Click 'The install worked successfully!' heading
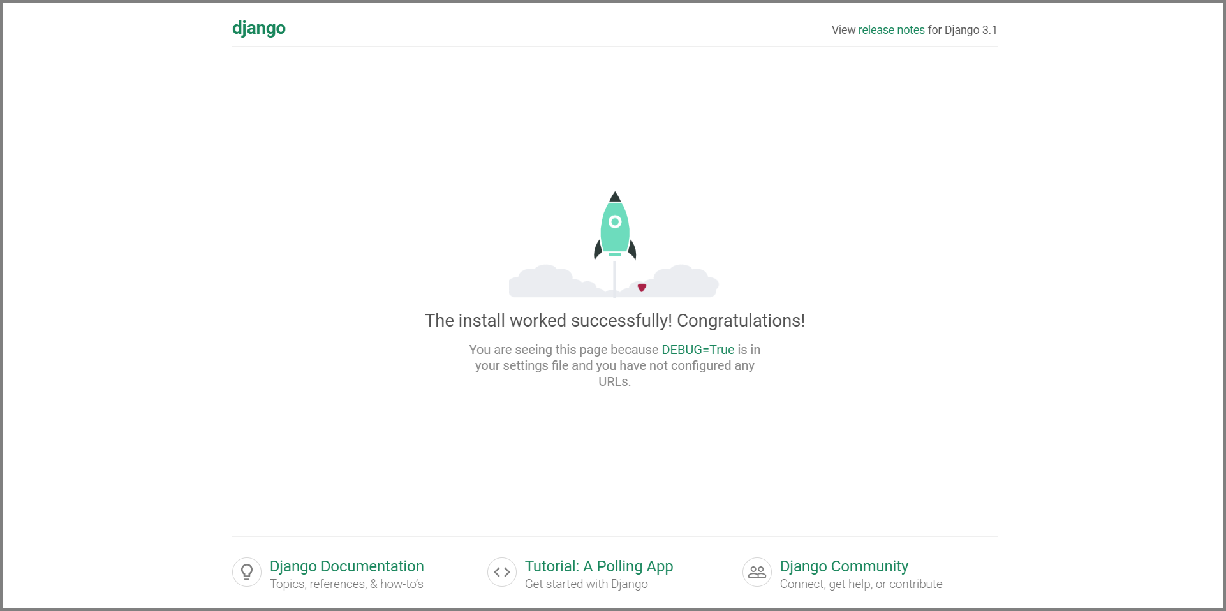Screen dimensions: 1226x611 [x=615, y=320]
